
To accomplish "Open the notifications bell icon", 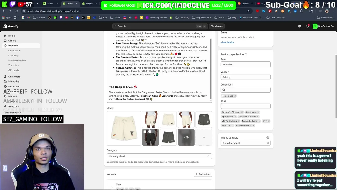I will [x=307, y=26].
